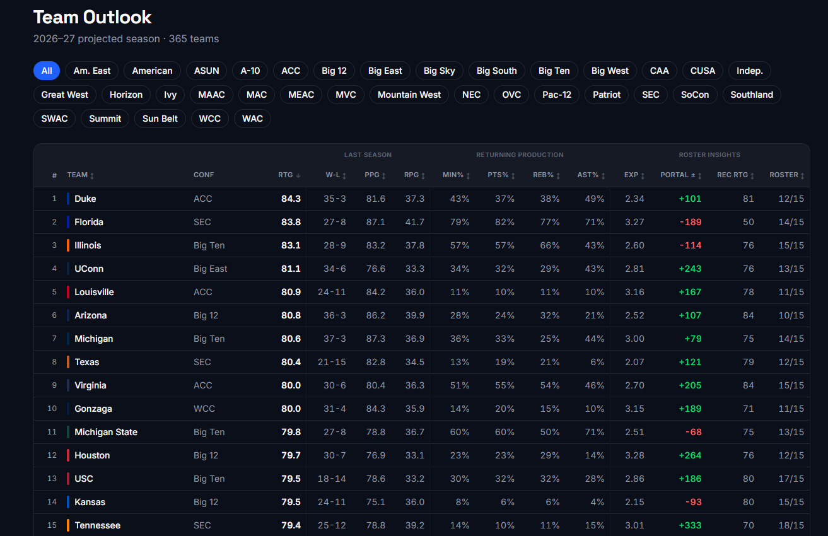Sort by MIN% column
Image resolution: width=828 pixels, height=536 pixels.
456,175
